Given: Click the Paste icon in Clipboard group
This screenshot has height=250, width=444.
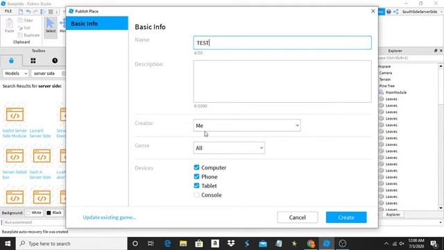Looking at the screenshot, I should click(x=9, y=26).
